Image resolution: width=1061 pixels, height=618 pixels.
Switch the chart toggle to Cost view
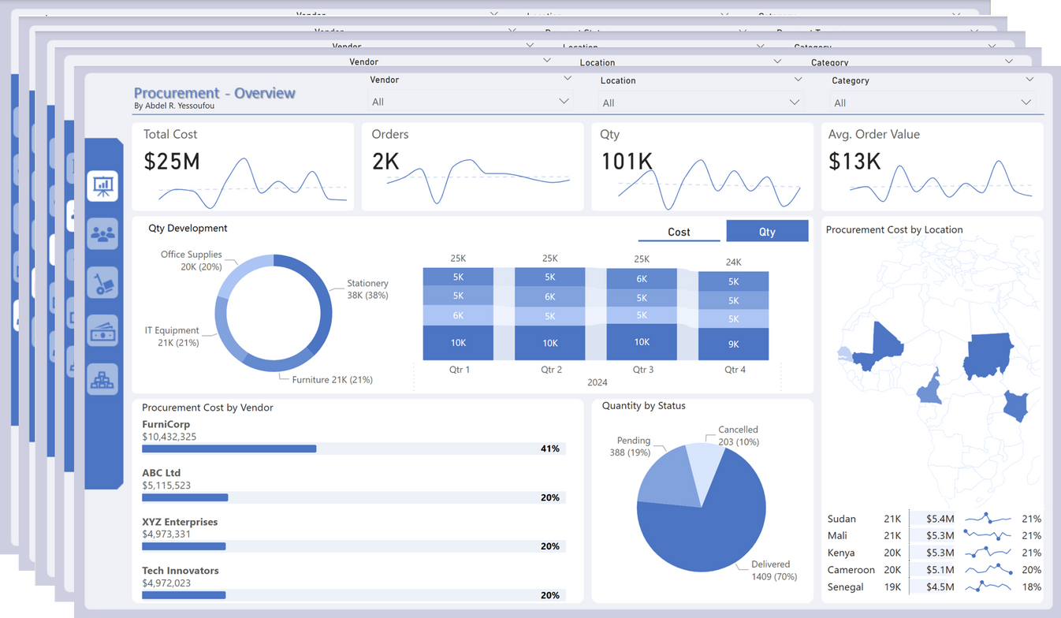[679, 231]
